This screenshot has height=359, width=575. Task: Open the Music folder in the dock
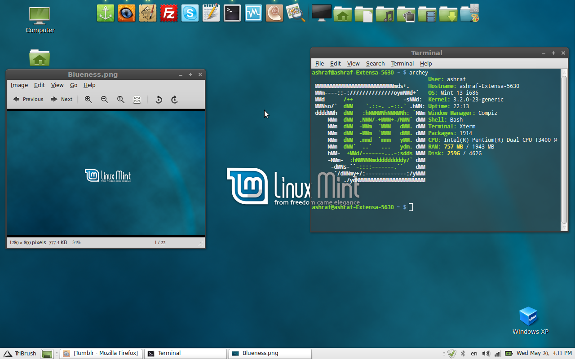click(385, 13)
